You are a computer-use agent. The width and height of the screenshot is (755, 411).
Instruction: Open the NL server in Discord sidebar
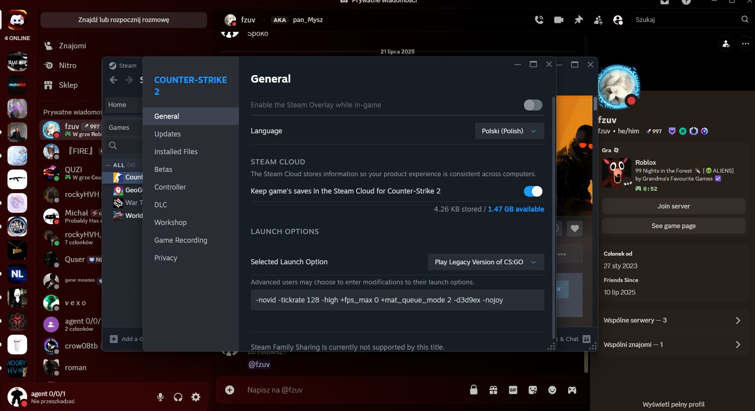[17, 274]
